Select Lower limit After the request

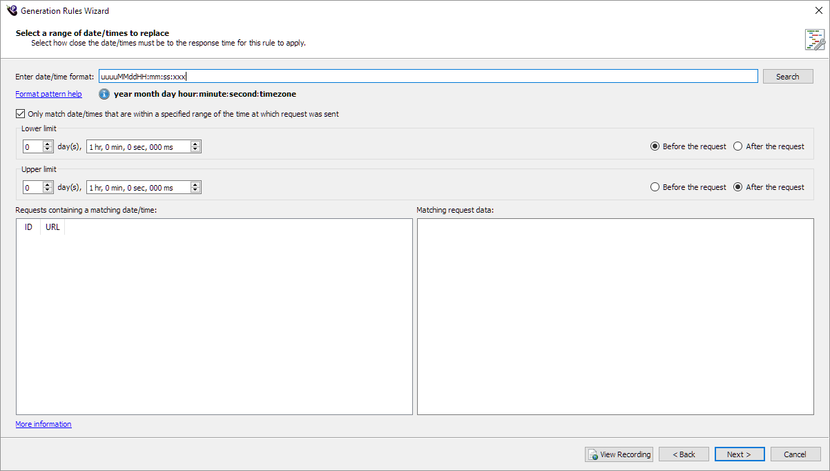click(738, 146)
